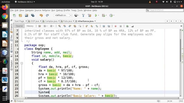Screen dimensions: 184x103
Task: Click the Comment icon in editor toolbar
Action: [x=127, y=26]
